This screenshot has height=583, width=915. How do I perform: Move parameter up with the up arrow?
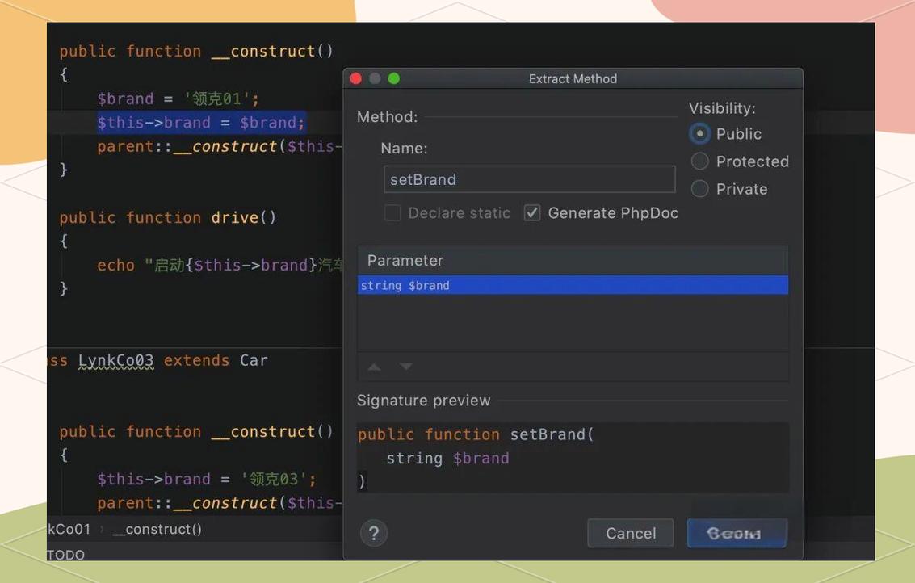[374, 367]
